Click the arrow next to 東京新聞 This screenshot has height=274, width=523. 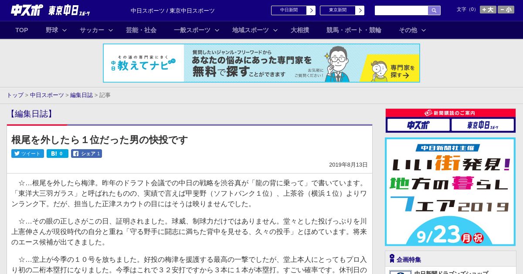tap(360, 10)
